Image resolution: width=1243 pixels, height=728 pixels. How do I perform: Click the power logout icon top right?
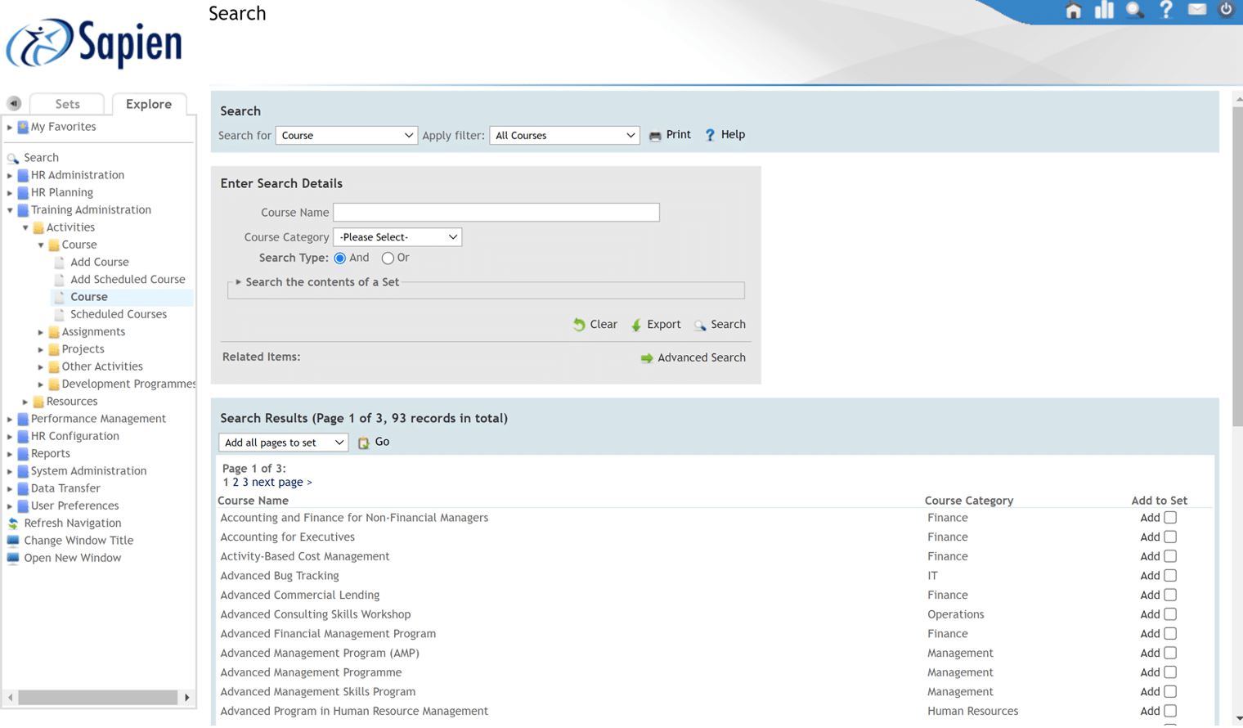point(1226,10)
